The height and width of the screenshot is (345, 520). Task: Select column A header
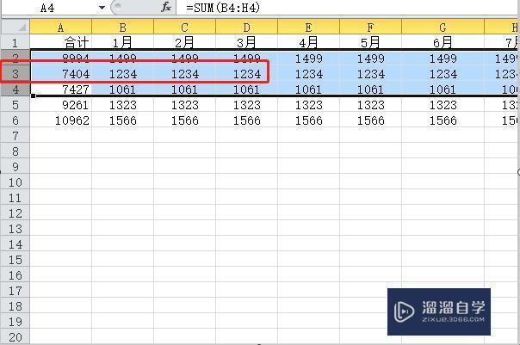click(x=60, y=27)
